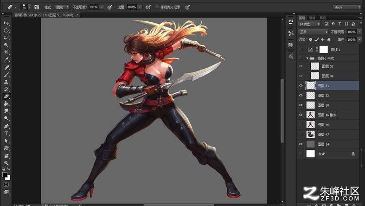The height and width of the screenshot is (206, 365).
Task: Open the layer filter type dropdown
Action: click(x=310, y=24)
